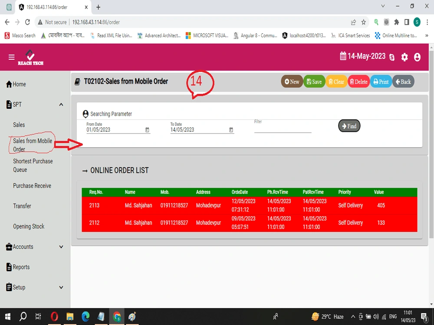Open Opera browser from taskbar
434x325 pixels.
coord(54,316)
